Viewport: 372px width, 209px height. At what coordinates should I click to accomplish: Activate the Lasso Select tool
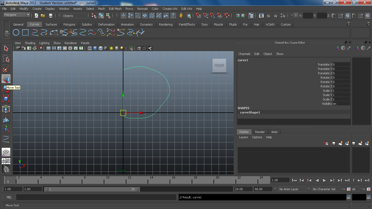point(6,59)
